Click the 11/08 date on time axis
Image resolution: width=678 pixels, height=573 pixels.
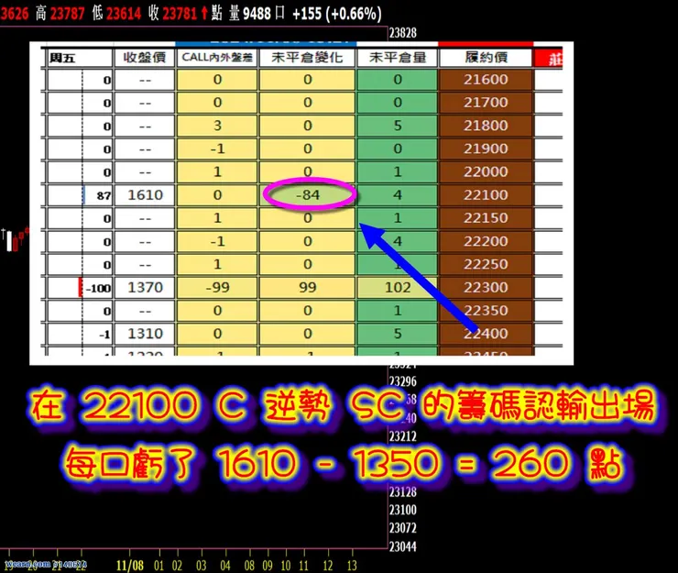[x=130, y=566]
